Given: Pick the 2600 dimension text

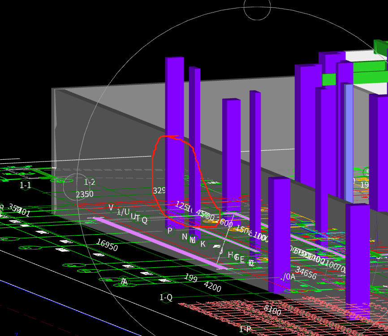Looking at the screenshot, I should 224,222.
